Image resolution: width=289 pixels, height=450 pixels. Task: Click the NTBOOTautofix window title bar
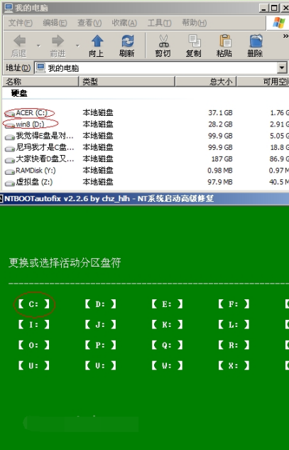pyautogui.click(x=145, y=198)
